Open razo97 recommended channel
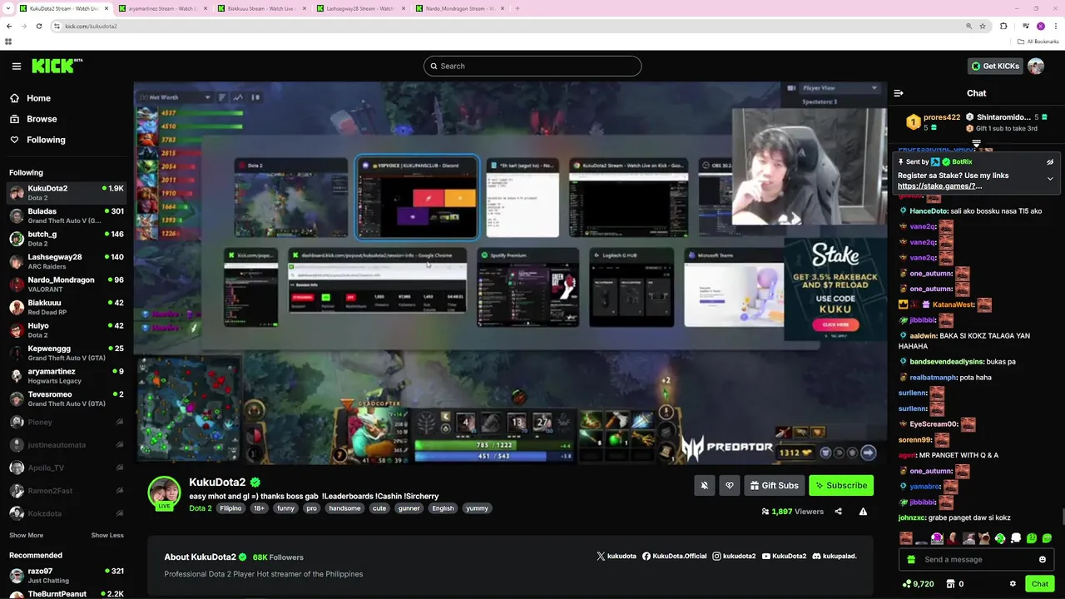 click(67, 575)
